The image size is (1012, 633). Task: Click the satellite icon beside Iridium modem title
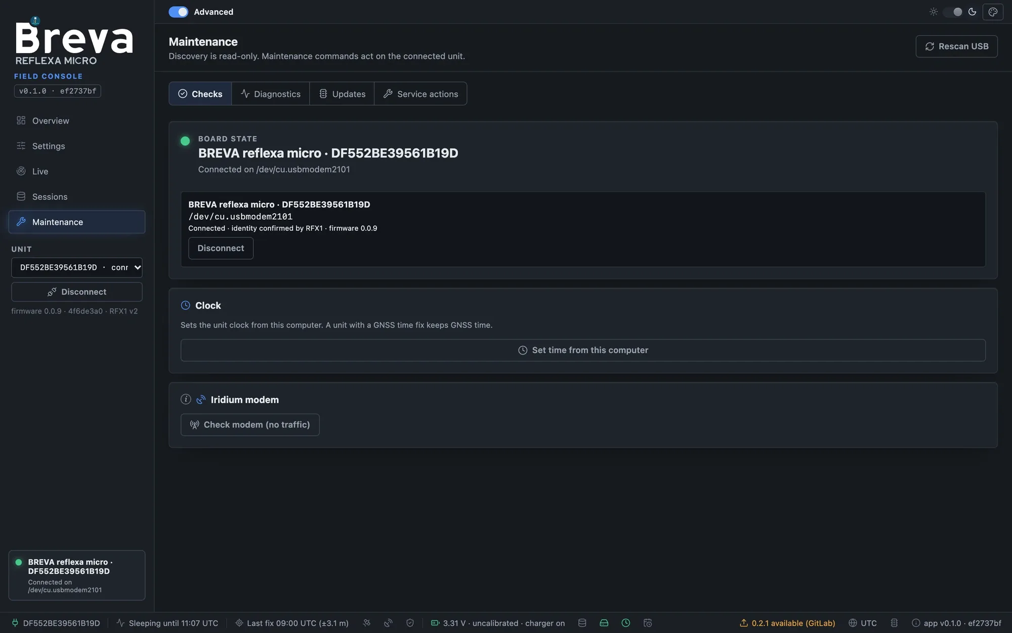click(201, 400)
